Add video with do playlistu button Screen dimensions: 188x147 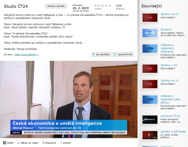coord(101,54)
